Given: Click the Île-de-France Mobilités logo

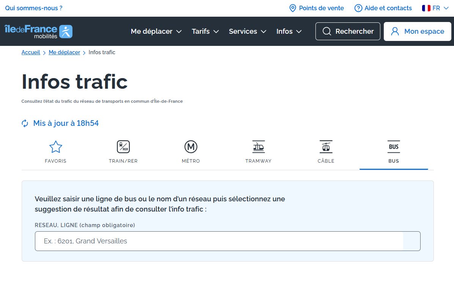Looking at the screenshot, I should [x=38, y=31].
